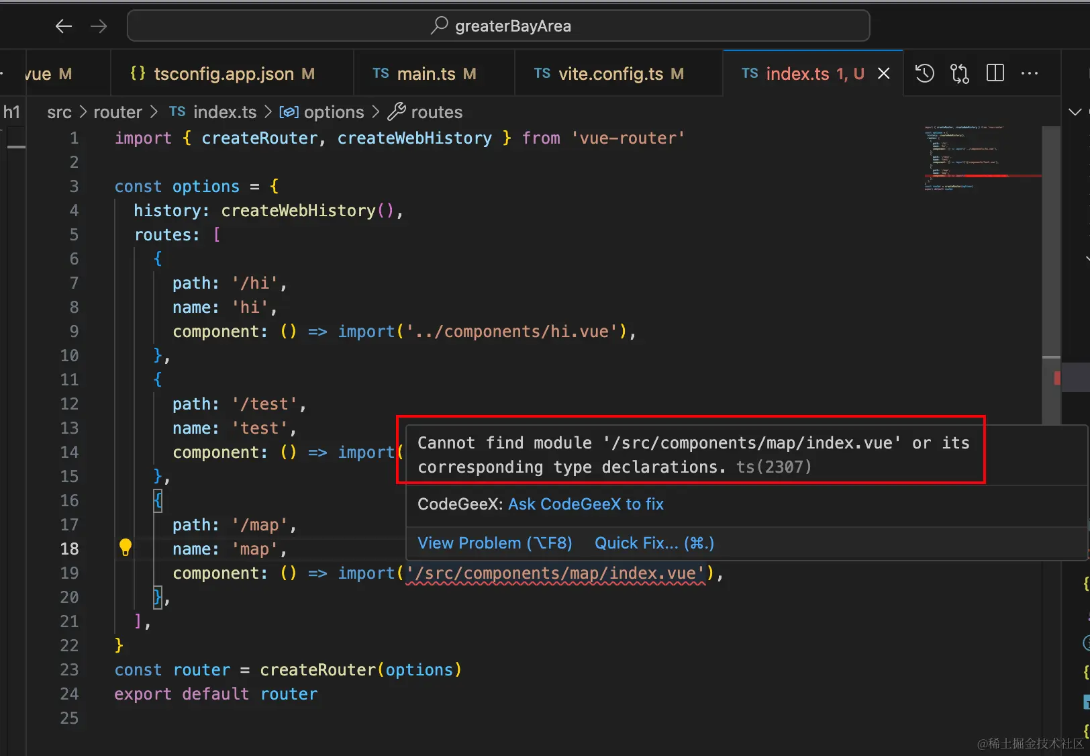This screenshot has height=756, width=1090.
Task: Open the timeline history icon
Action: tap(925, 73)
